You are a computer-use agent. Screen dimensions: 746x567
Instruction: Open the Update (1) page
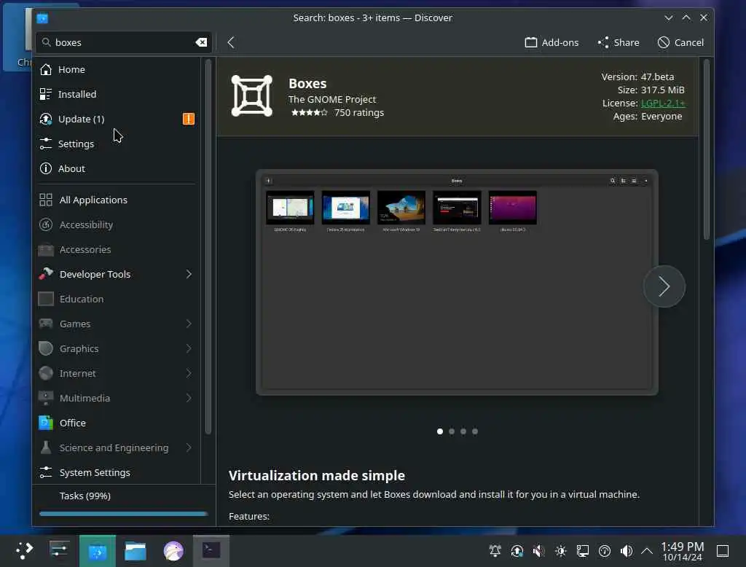tap(117, 119)
